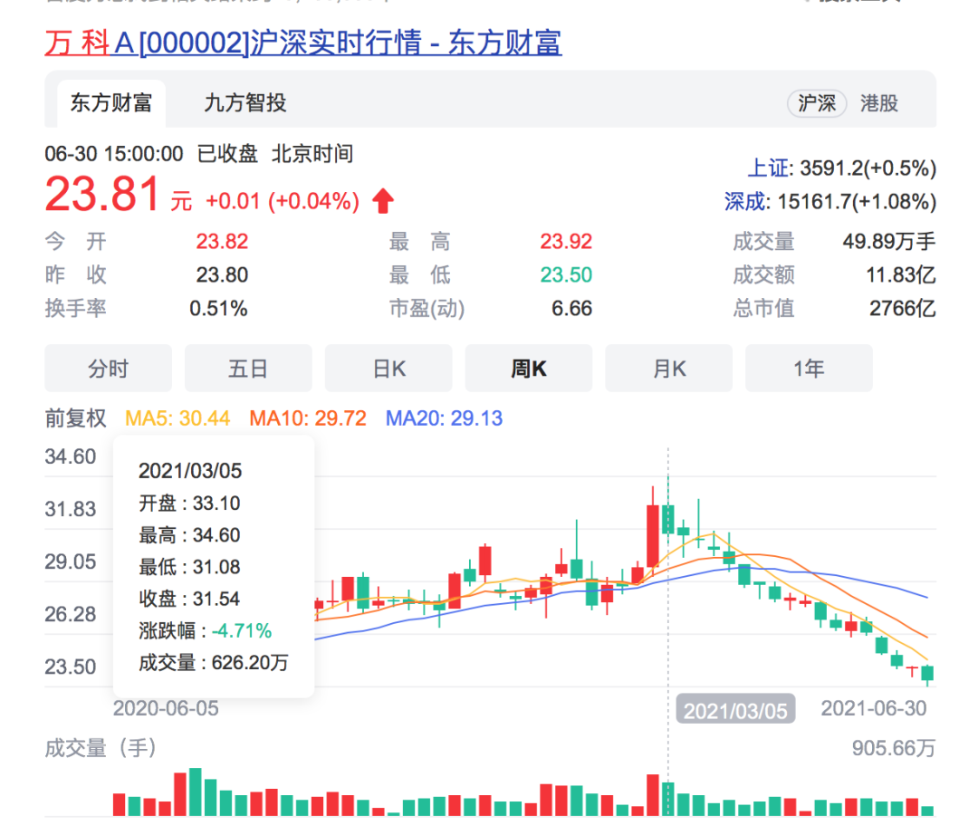Show the 1年 one-year chart
The width and height of the screenshot is (978, 835).
(x=809, y=368)
